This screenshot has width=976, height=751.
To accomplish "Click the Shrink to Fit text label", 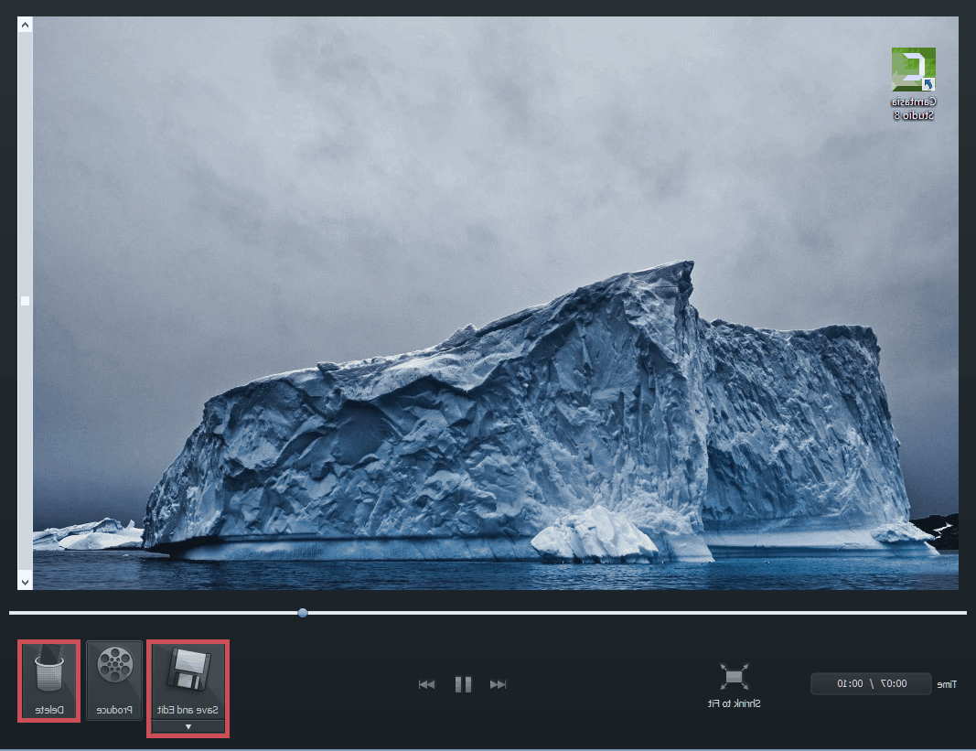I will pos(735,704).
